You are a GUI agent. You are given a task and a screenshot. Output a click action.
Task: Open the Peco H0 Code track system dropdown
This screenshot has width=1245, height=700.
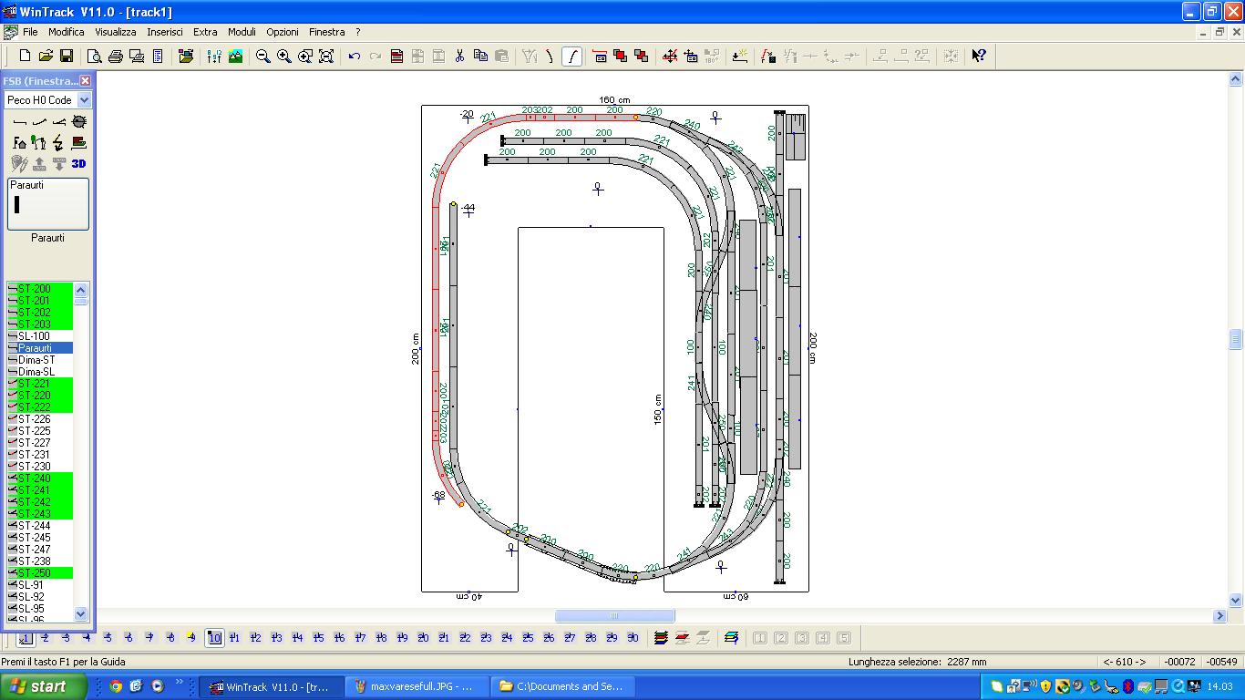point(84,100)
